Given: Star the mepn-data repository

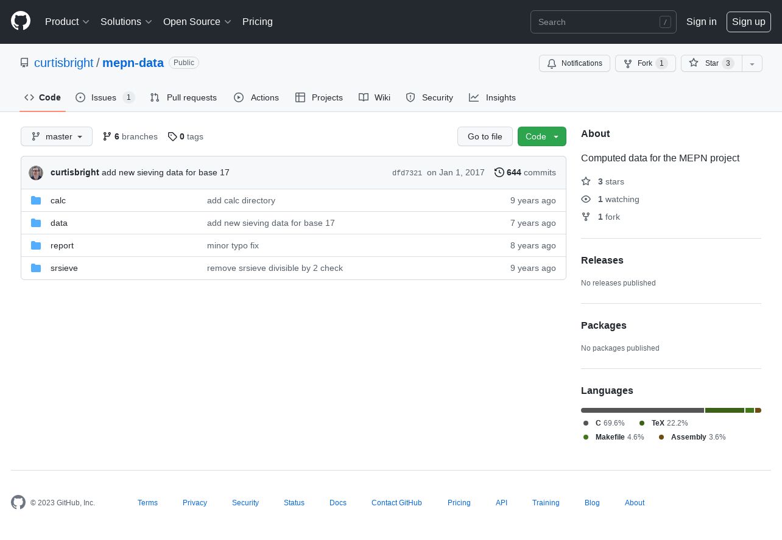Looking at the screenshot, I should [x=711, y=63].
